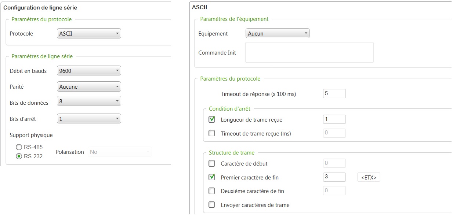The height and width of the screenshot is (215, 460).
Task: Open the Bits d'arrêt dropdown
Action: pyautogui.click(x=89, y=119)
